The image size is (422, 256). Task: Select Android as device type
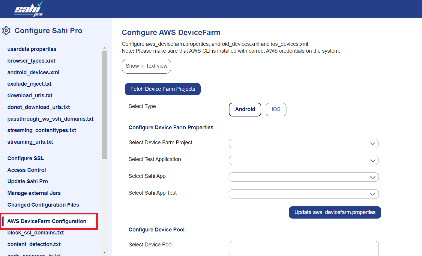coord(245,110)
